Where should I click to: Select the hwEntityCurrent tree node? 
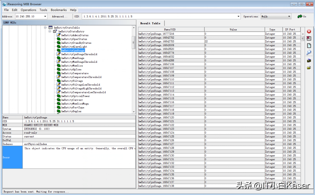[x=72, y=100]
